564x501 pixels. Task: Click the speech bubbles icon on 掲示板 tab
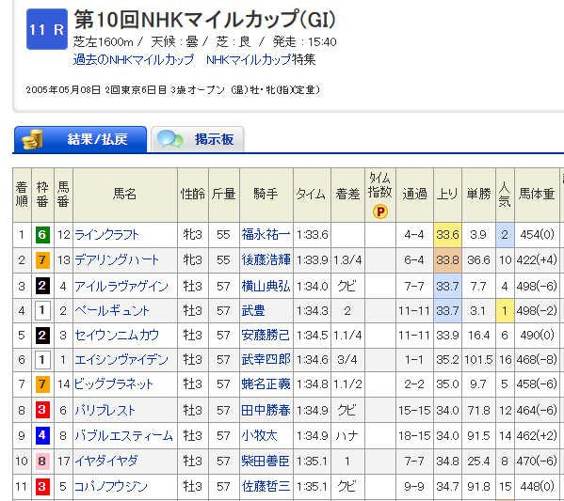[x=170, y=139]
